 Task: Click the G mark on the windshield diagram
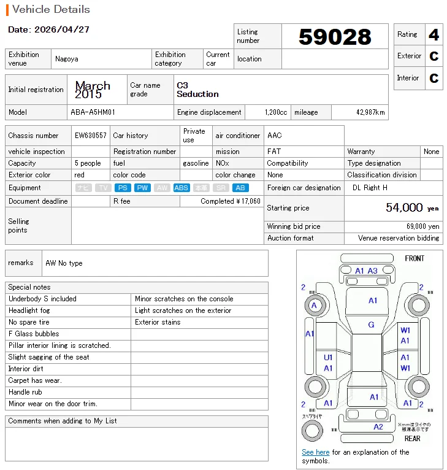point(371,325)
